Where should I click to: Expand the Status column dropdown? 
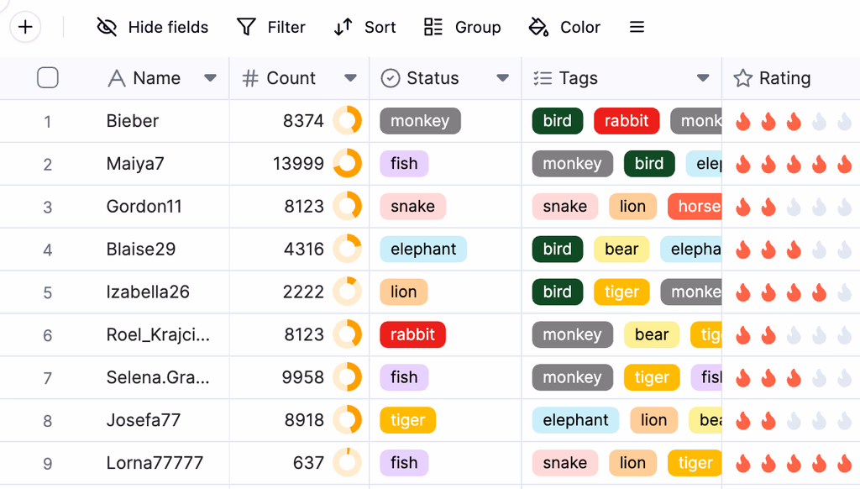(x=503, y=78)
